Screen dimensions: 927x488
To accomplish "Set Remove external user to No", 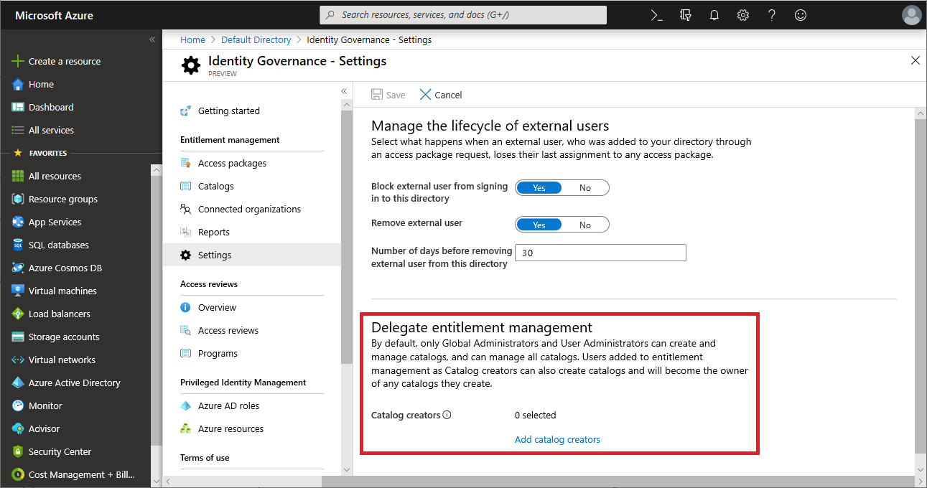I will tap(585, 225).
